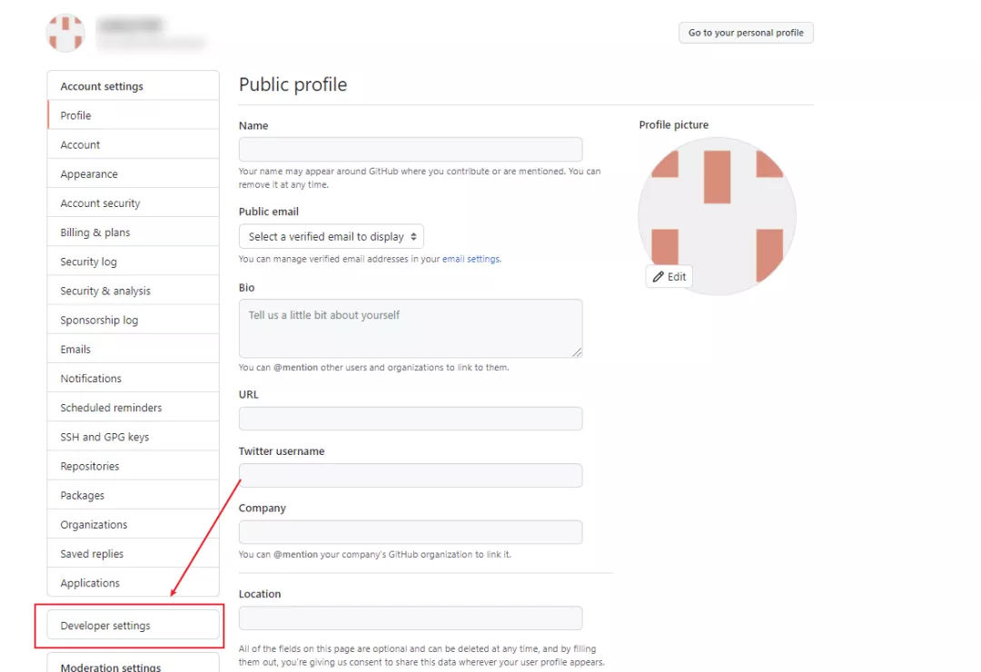Focus the Bio text area
This screenshot has width=981, height=672.
[x=411, y=328]
